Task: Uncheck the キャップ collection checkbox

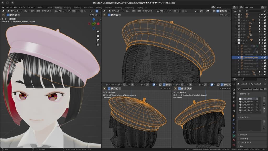Action: (x=259, y=40)
